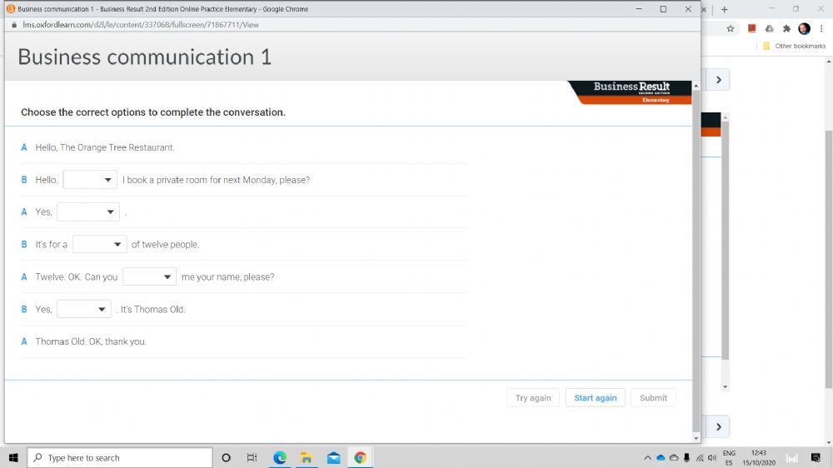The height and width of the screenshot is (468, 833).
Task: Click the ENG ES language indicator
Action: click(729, 458)
